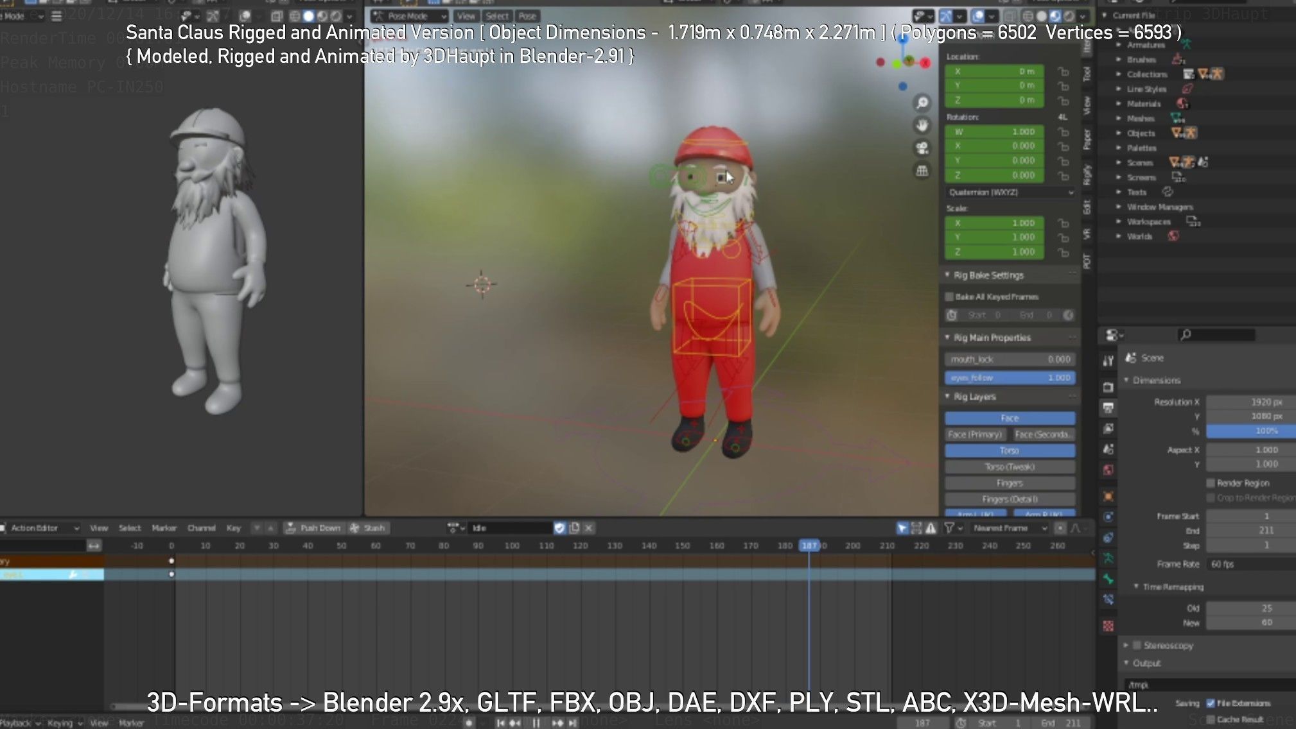
Task: Jump to the end frame
Action: pyautogui.click(x=572, y=723)
